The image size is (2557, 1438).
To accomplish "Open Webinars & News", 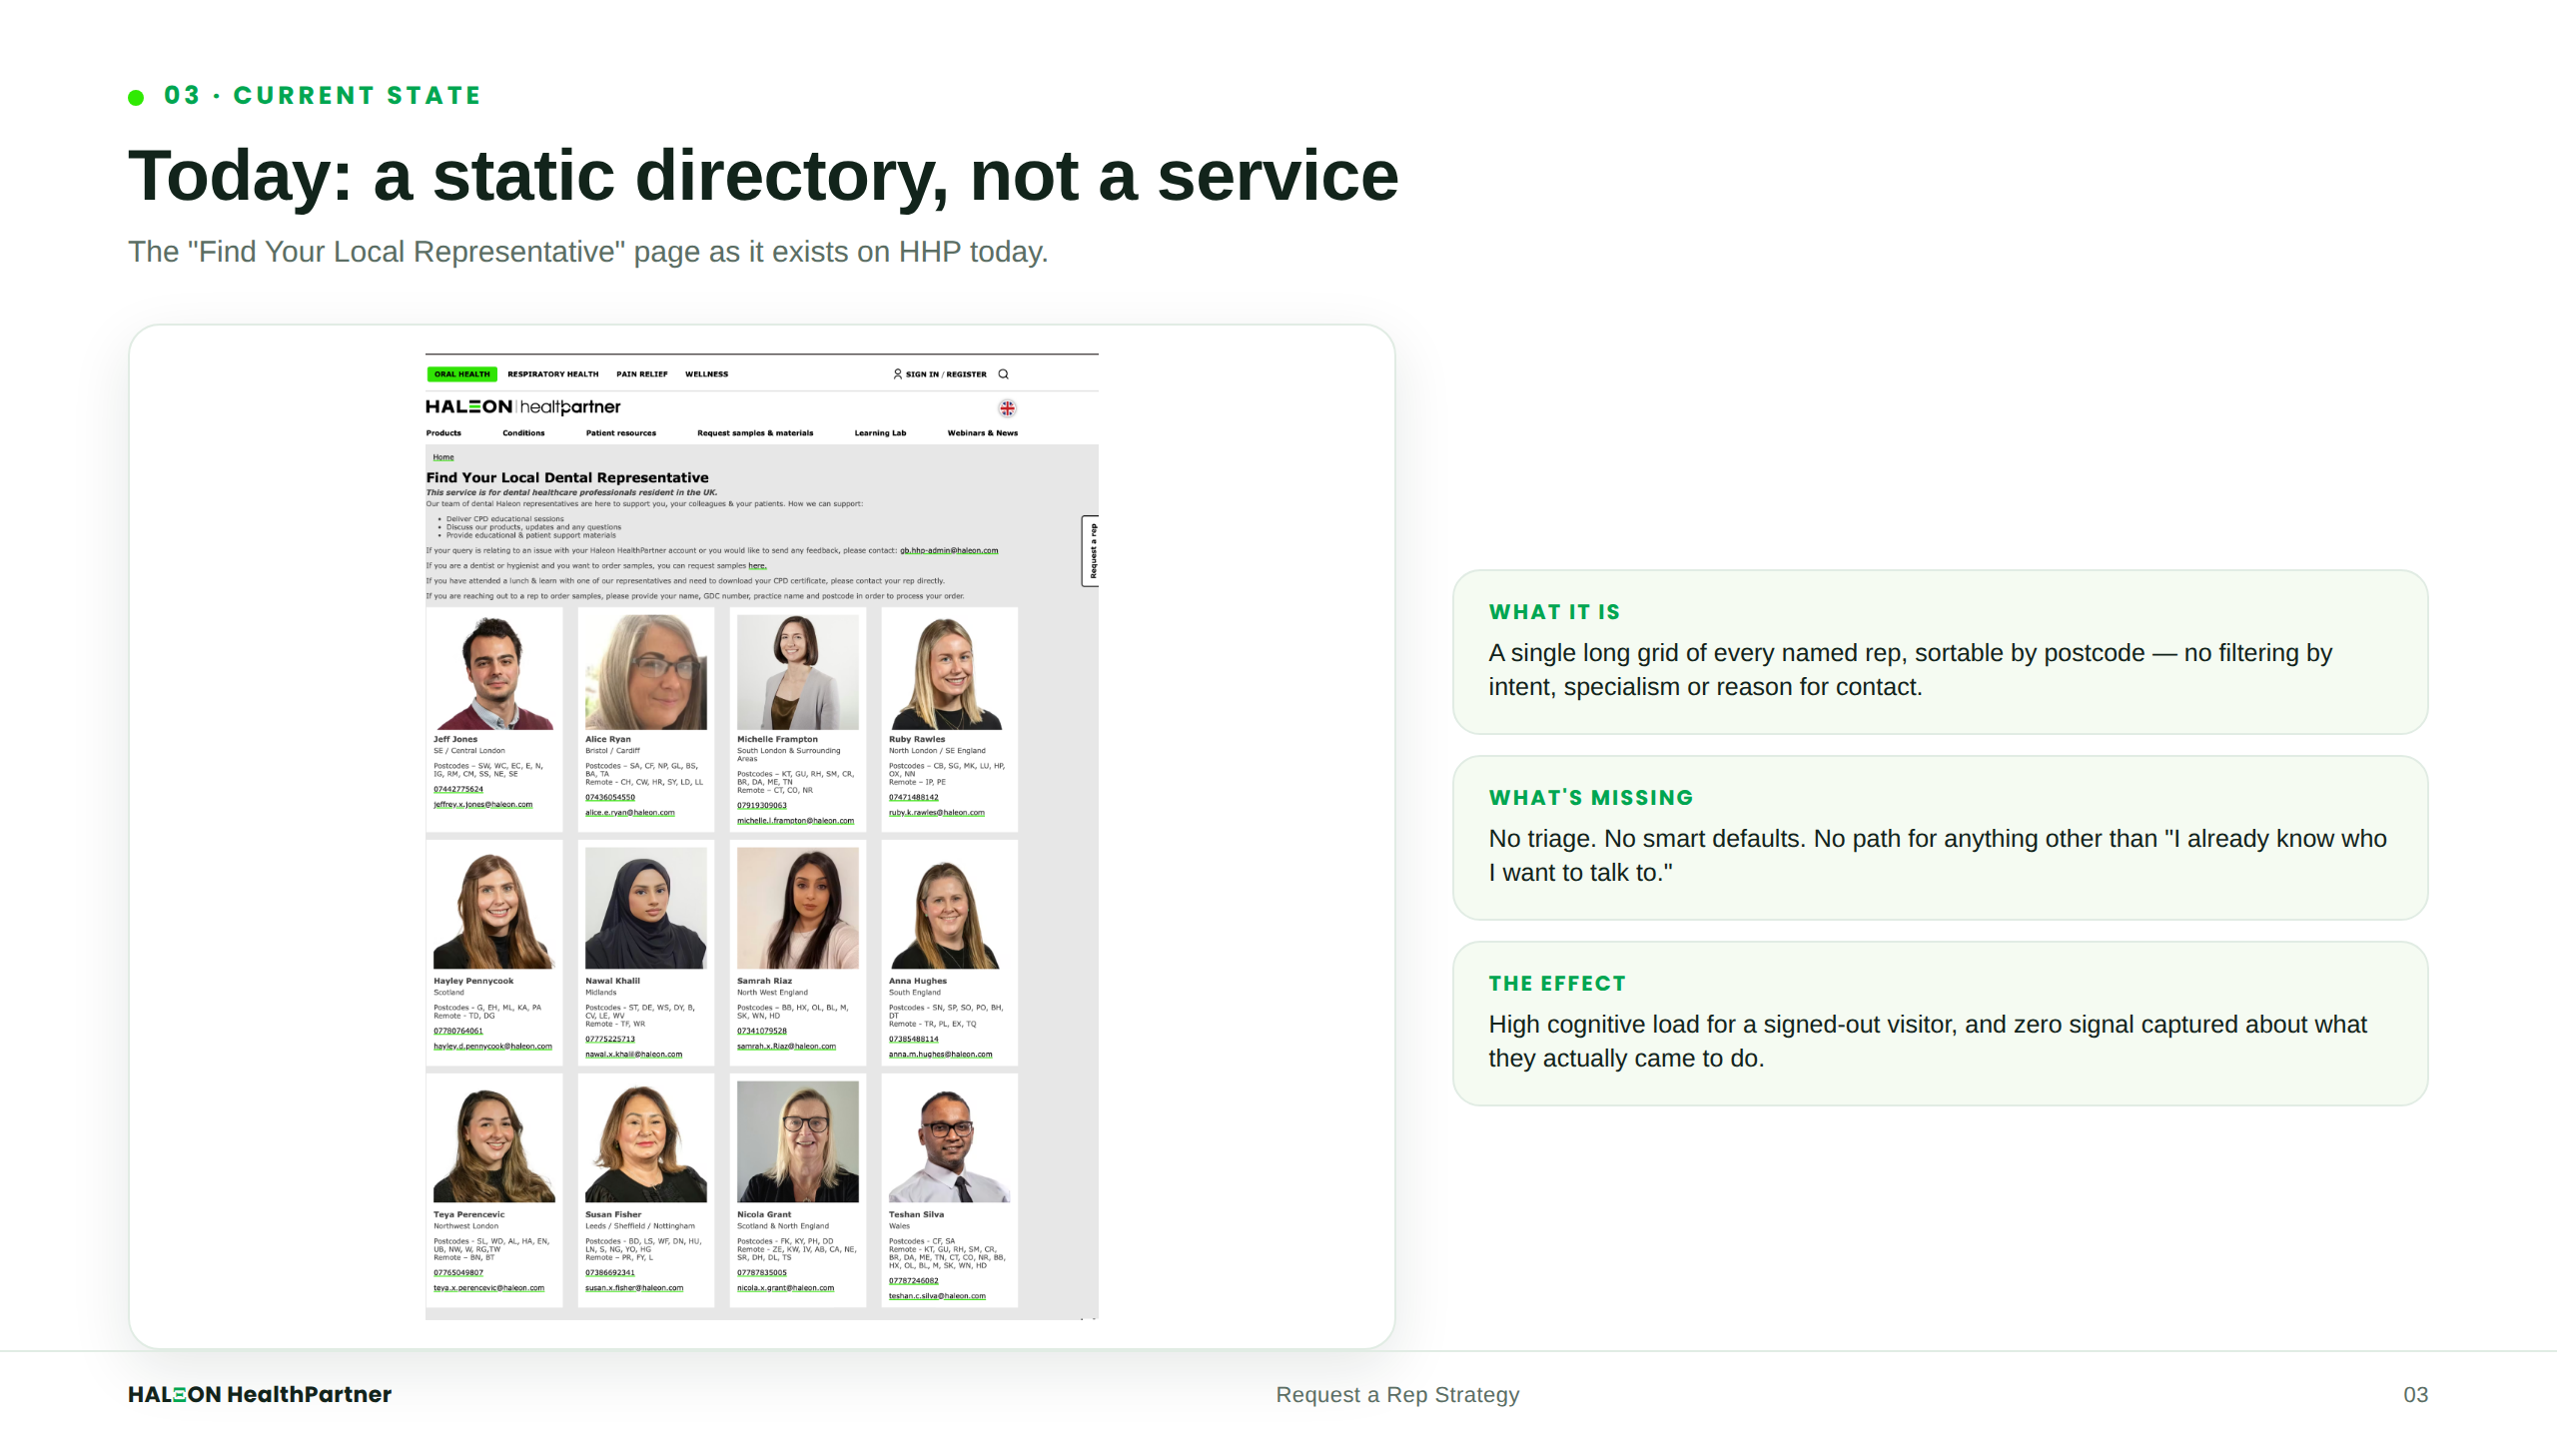I will tap(983, 433).
